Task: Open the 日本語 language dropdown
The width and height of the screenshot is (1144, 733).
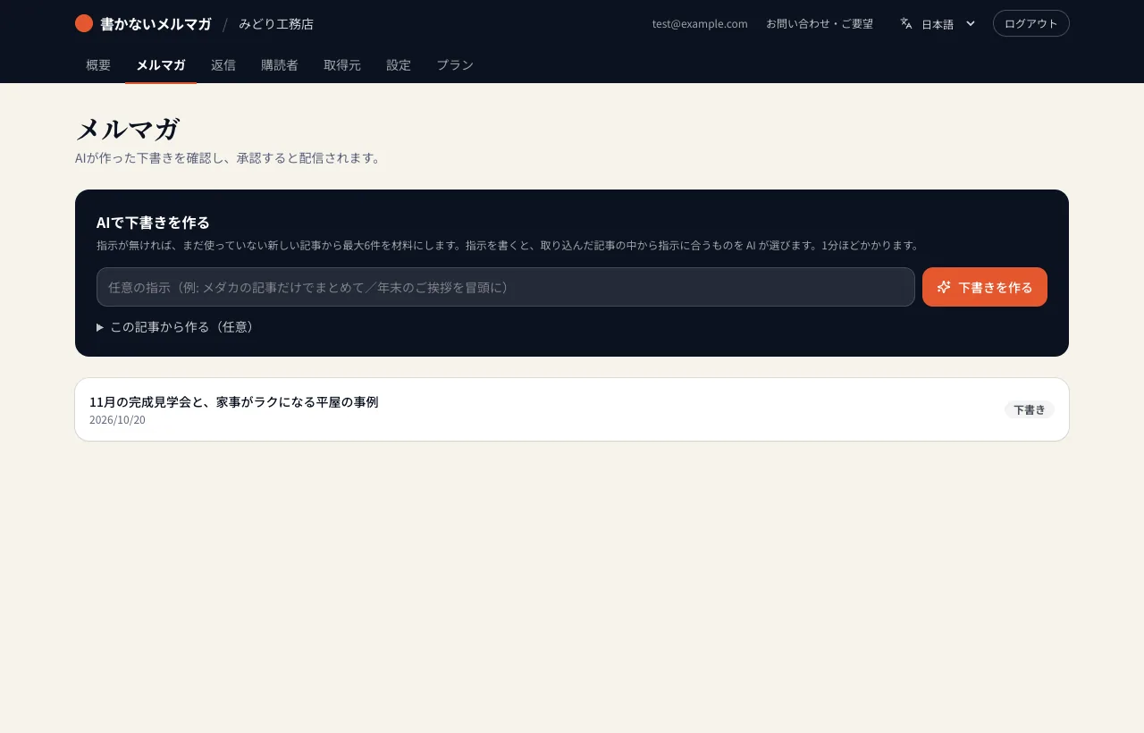Action: (938, 23)
